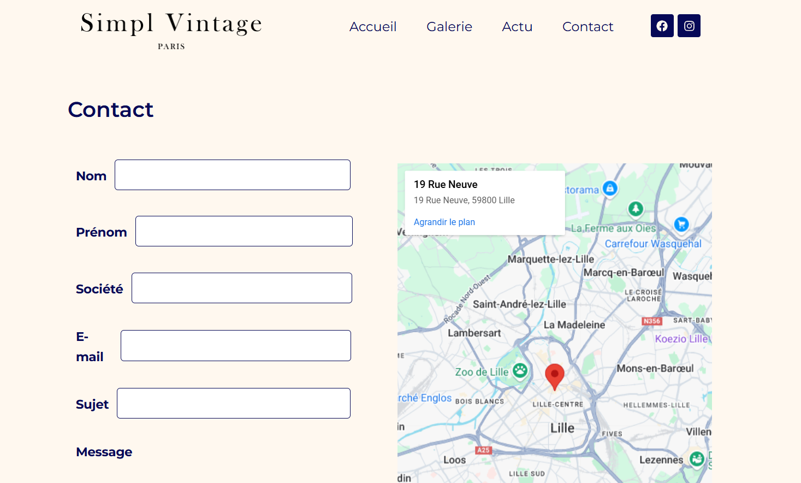Click into the Prénom text box
Viewport: 801px width, 483px height.
[x=244, y=231]
